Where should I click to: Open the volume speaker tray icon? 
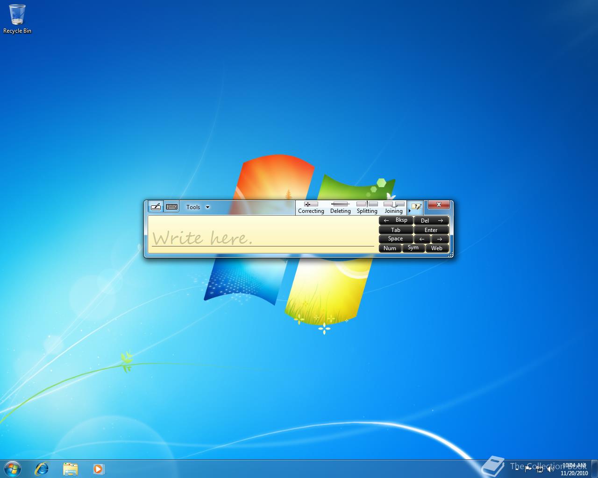(x=550, y=469)
